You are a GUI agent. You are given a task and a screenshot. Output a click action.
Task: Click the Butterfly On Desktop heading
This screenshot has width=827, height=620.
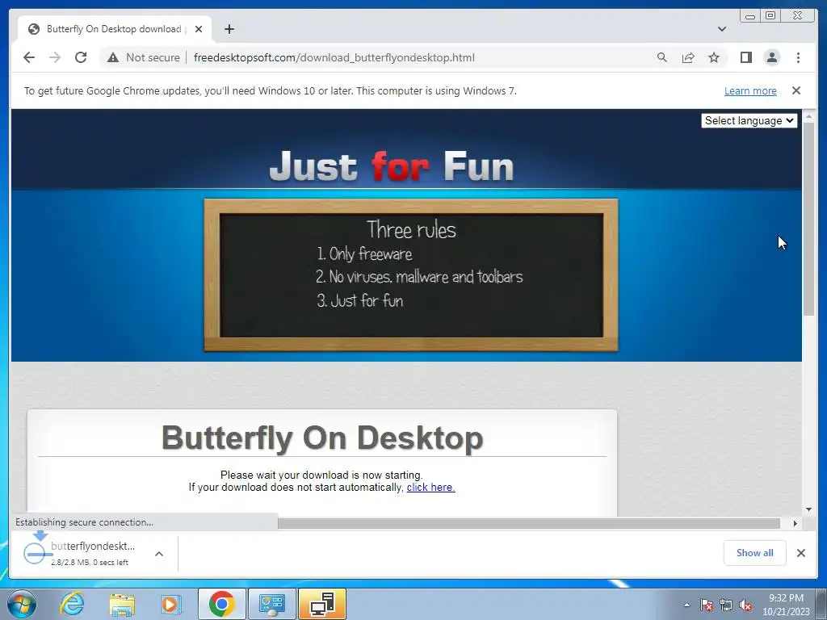tap(322, 438)
